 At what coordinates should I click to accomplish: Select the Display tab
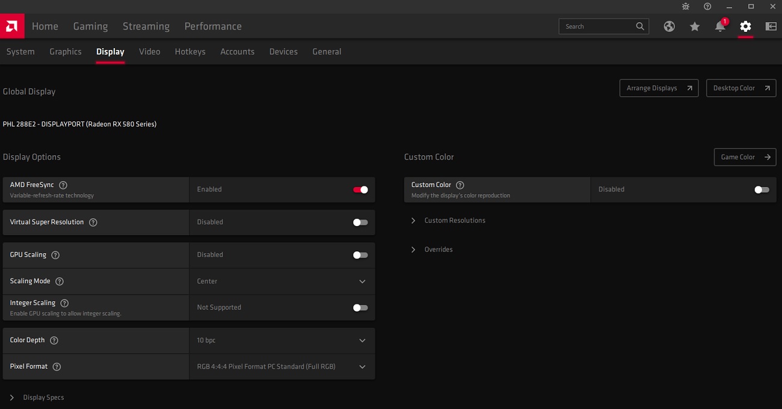point(110,52)
